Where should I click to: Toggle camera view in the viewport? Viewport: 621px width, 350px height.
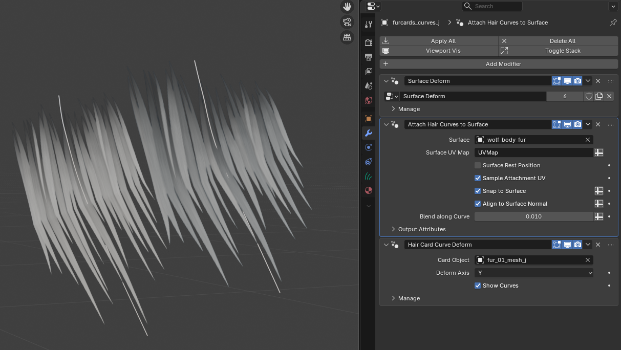coord(347,22)
